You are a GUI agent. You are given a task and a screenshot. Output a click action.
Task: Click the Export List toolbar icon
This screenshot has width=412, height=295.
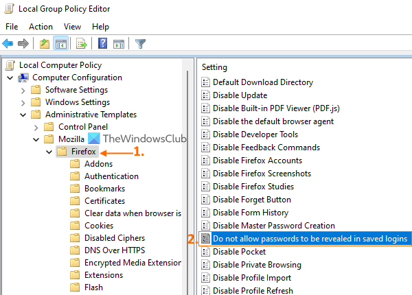pyautogui.click(x=81, y=43)
